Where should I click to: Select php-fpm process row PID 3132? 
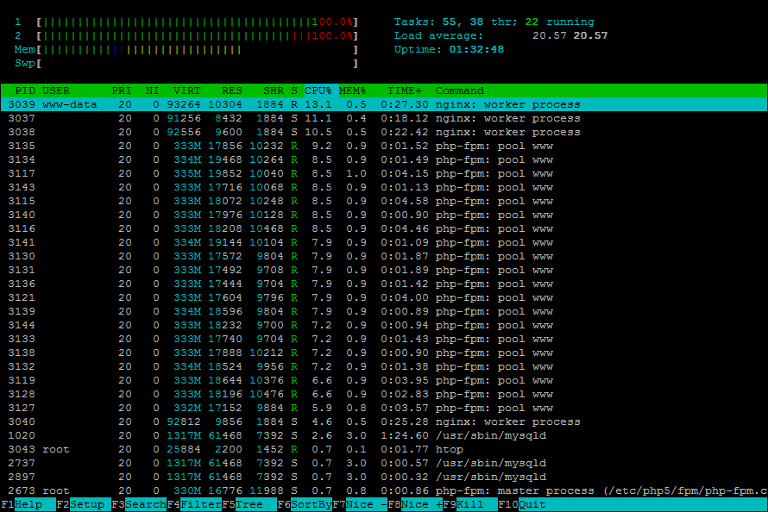pos(384,367)
